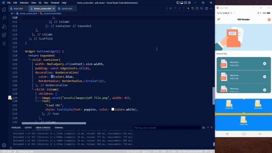Open hamburger menu in PDF Reader app
The image size is (272, 153).
[219, 20]
